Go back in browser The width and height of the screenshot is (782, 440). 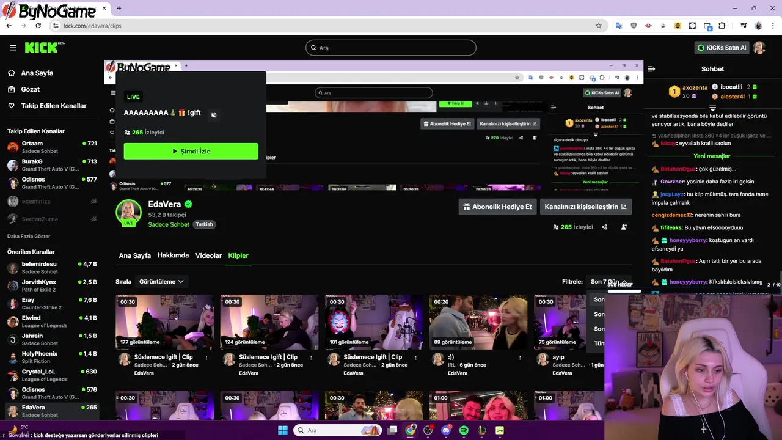pos(9,26)
